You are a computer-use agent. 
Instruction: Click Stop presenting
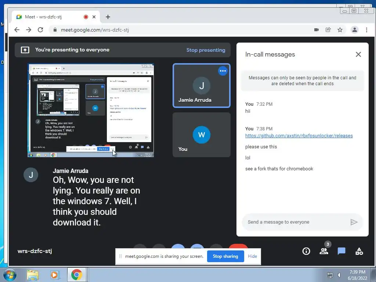(x=206, y=50)
